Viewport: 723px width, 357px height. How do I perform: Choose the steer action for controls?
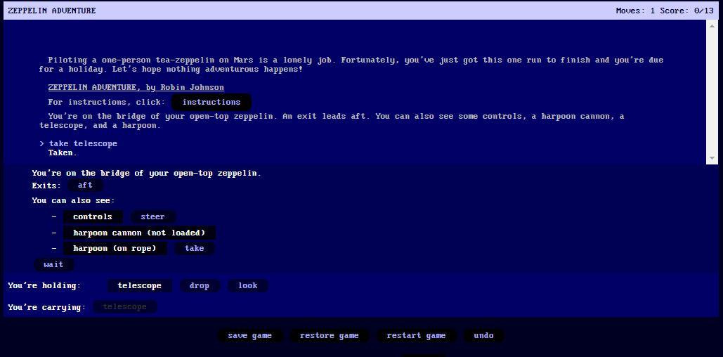tap(152, 216)
